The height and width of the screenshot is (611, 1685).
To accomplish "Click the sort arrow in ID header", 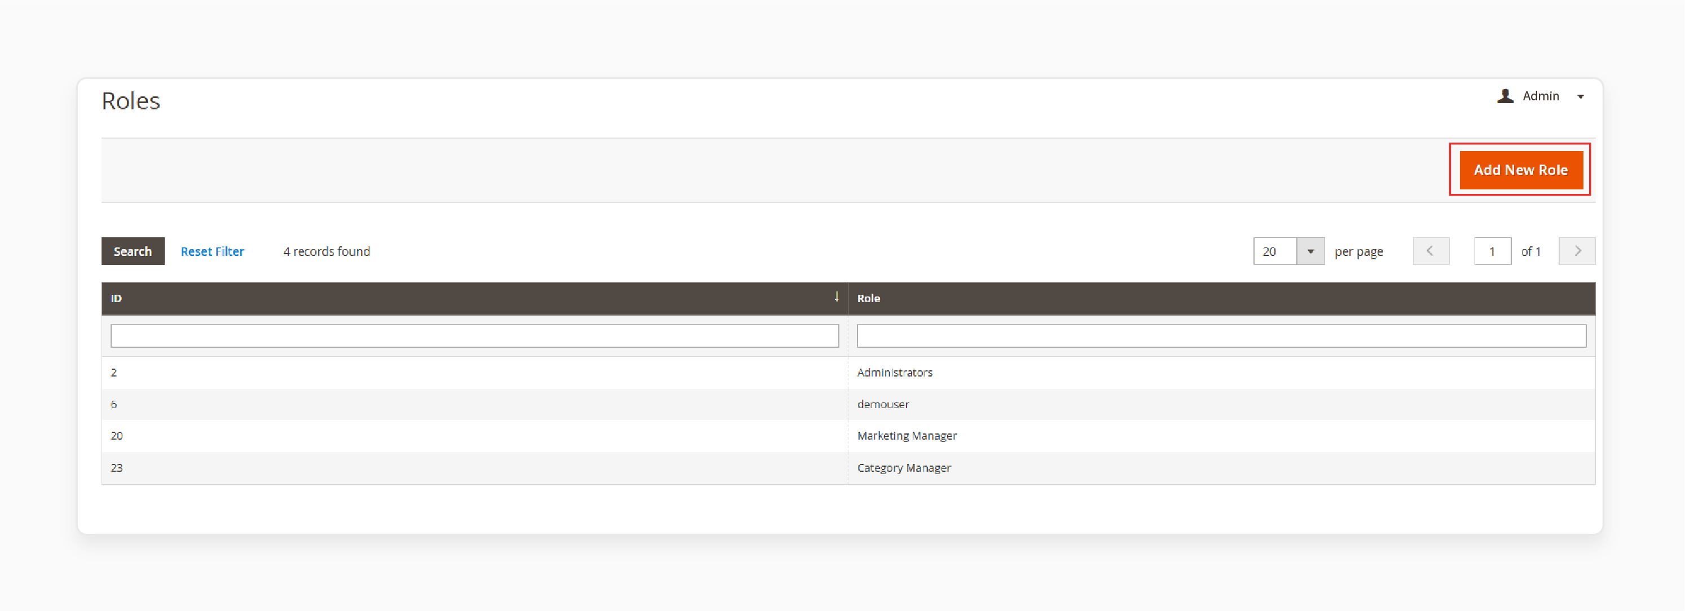I will tap(836, 296).
